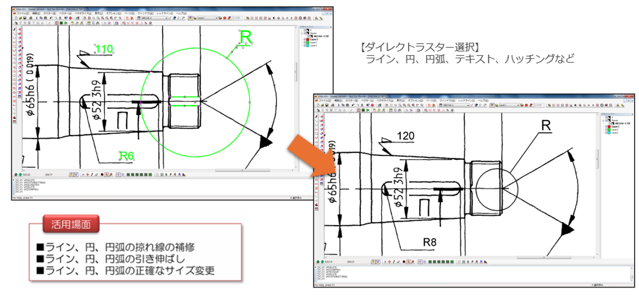This screenshot has height=296, width=639.
Task: Click Cut scissors icon in upper-left window toolbar
Action: [37, 18]
